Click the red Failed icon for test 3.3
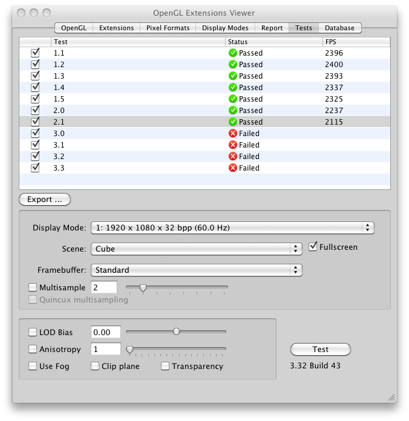This screenshot has width=409, height=421. 232,168
